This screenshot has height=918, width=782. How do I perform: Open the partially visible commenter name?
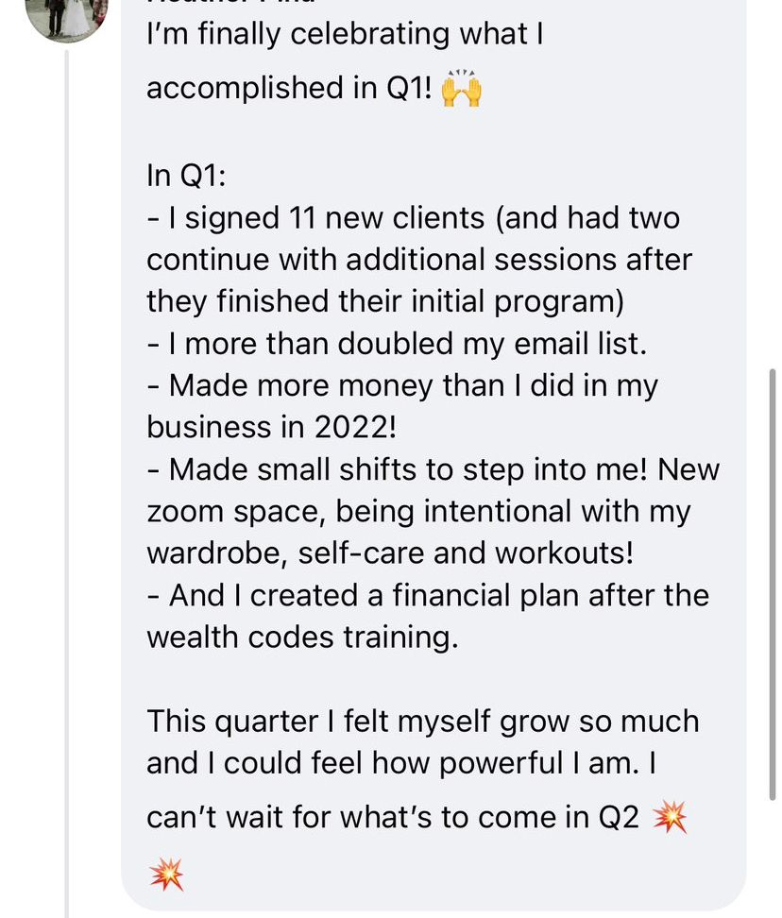coord(231,2)
